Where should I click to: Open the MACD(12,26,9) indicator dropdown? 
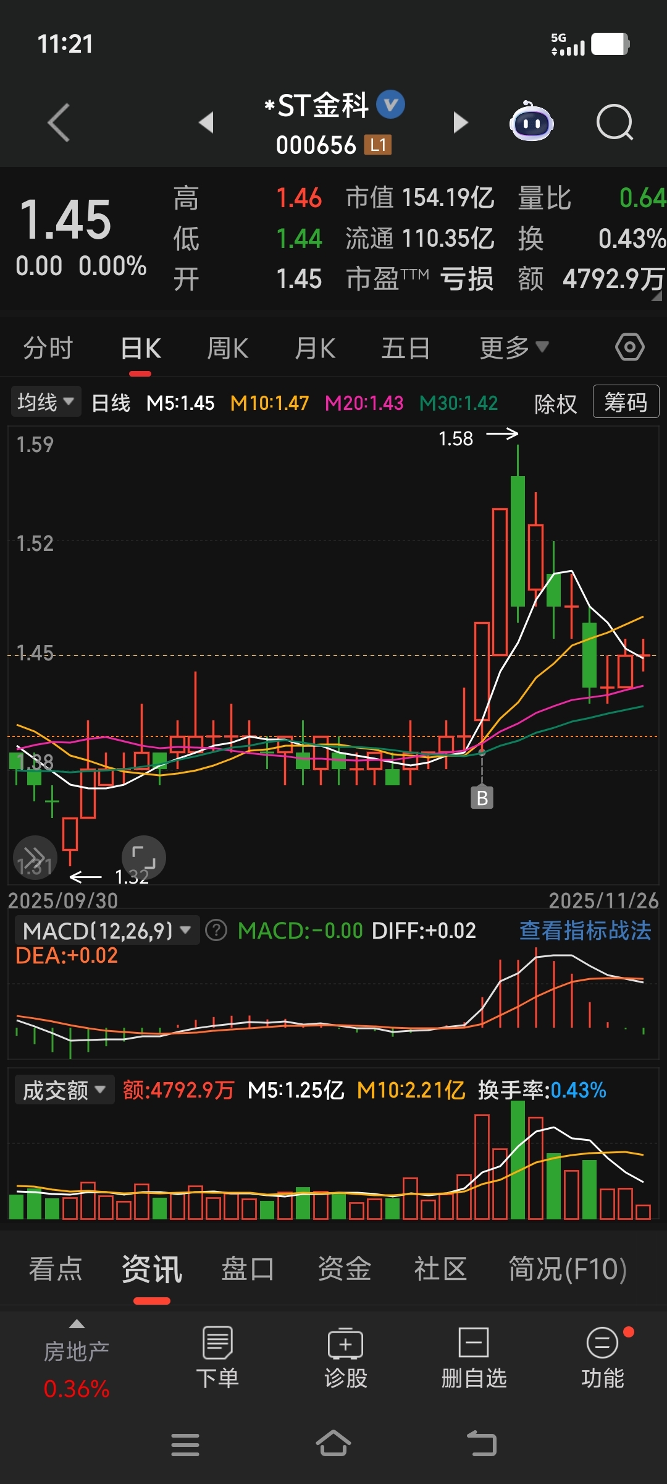[107, 930]
